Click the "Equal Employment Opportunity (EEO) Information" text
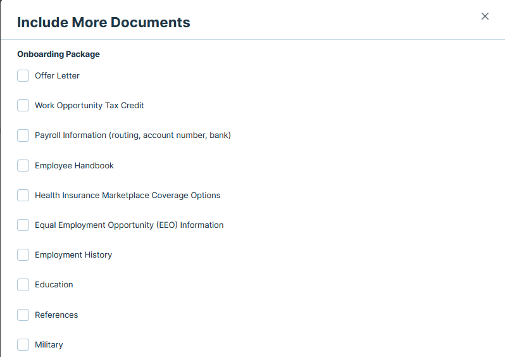 129,225
